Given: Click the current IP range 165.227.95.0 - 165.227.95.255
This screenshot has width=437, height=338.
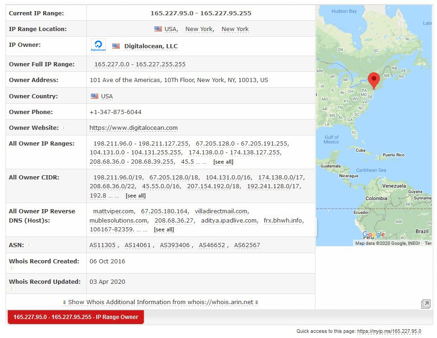Looking at the screenshot, I should click(x=201, y=13).
